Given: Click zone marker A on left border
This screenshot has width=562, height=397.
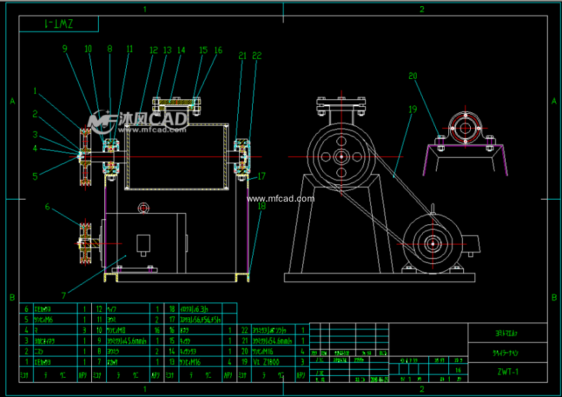Looking at the screenshot, I should click(x=12, y=101).
